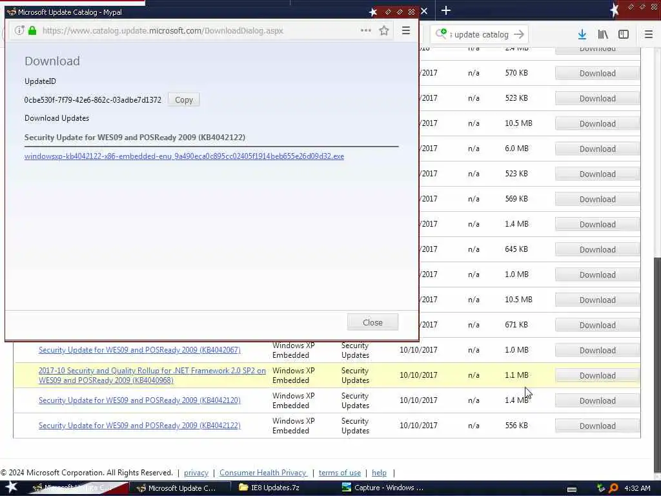Click the 556 KB size cell
Viewport: 661px width, 496px height.
pyautogui.click(x=516, y=426)
